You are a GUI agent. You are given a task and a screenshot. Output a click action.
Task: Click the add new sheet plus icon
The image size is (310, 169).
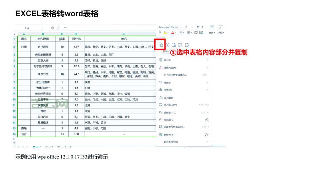point(71,147)
